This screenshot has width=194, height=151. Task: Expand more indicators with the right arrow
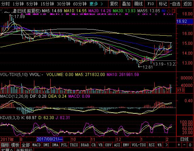[166, 145]
